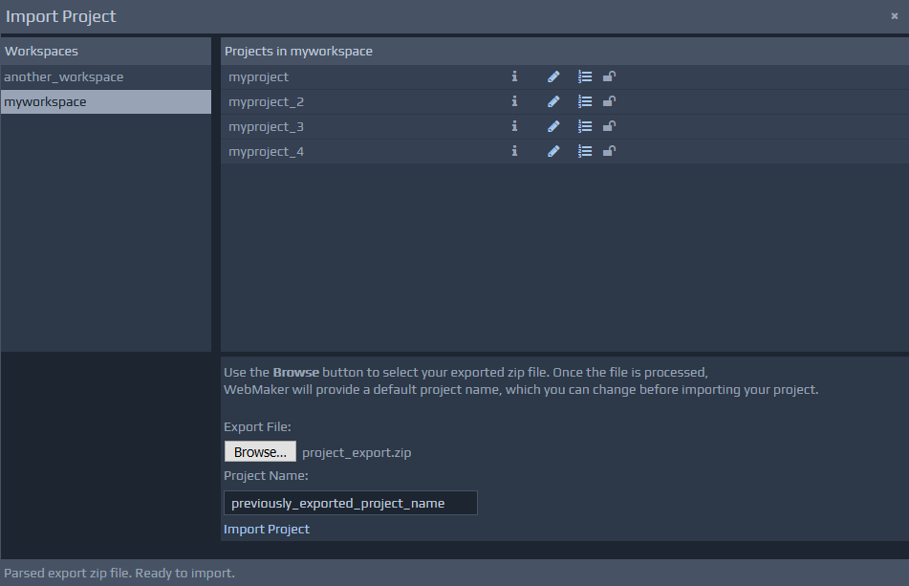Click the pencil edit icon for myproject_4

[x=553, y=151]
